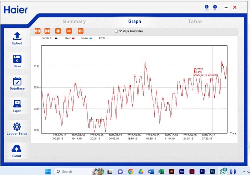This screenshot has width=250, height=175.
Task: Click the Haier logo
Action: (16, 10)
